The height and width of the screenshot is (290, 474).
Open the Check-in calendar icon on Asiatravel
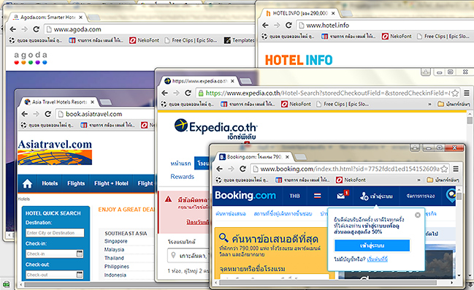coord(80,253)
